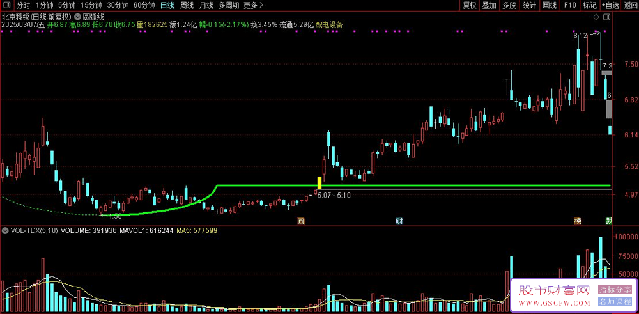Click the 8.12 high price label
This screenshot has height=314, width=639.
pos(580,36)
